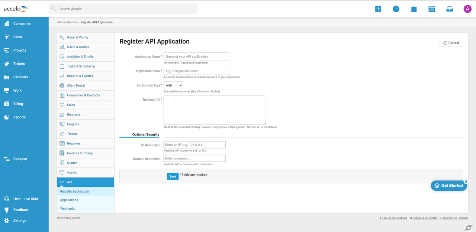The height and width of the screenshot is (232, 476).
Task: Click the Tickets tag icon in blue sidebar
Action: (7, 63)
